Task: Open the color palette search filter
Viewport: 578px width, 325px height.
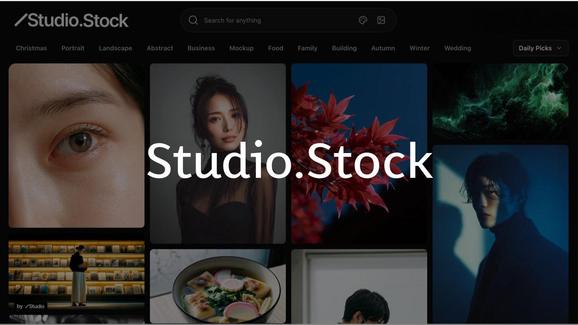Action: pos(363,20)
